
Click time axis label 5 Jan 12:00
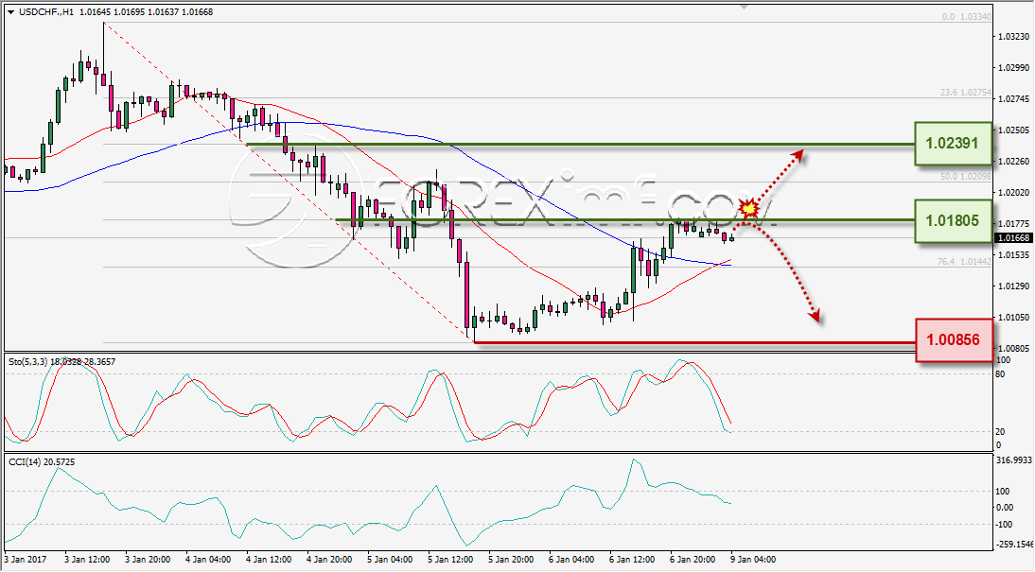451,560
